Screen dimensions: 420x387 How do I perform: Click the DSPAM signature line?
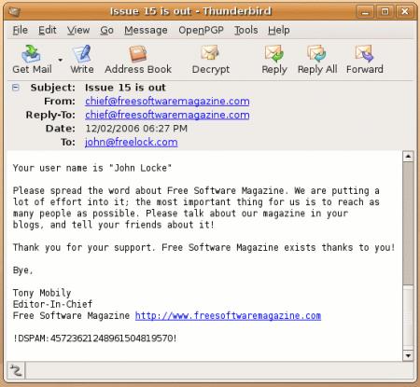click(x=94, y=339)
